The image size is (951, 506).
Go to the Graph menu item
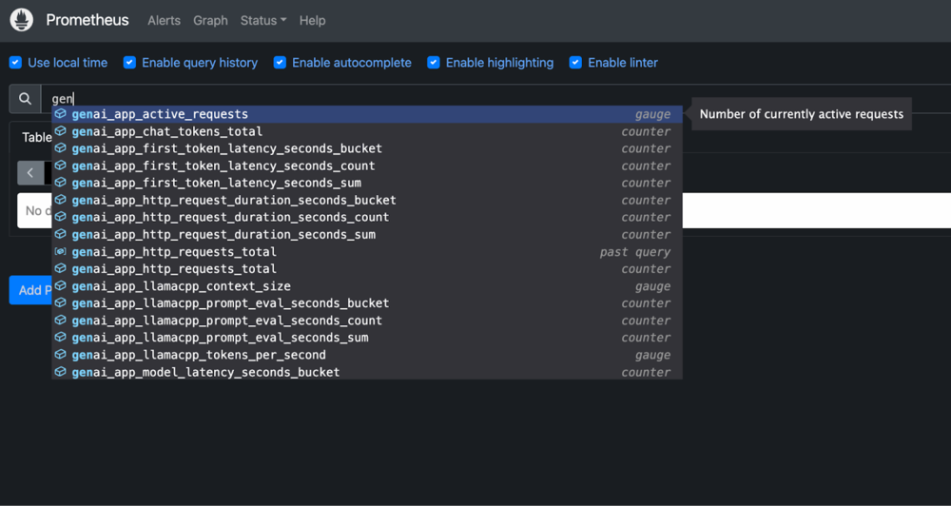pyautogui.click(x=210, y=20)
